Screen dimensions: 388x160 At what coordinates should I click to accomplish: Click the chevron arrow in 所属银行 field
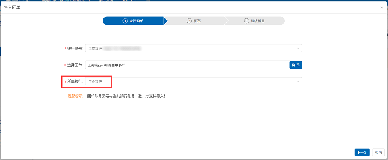coord(298,82)
